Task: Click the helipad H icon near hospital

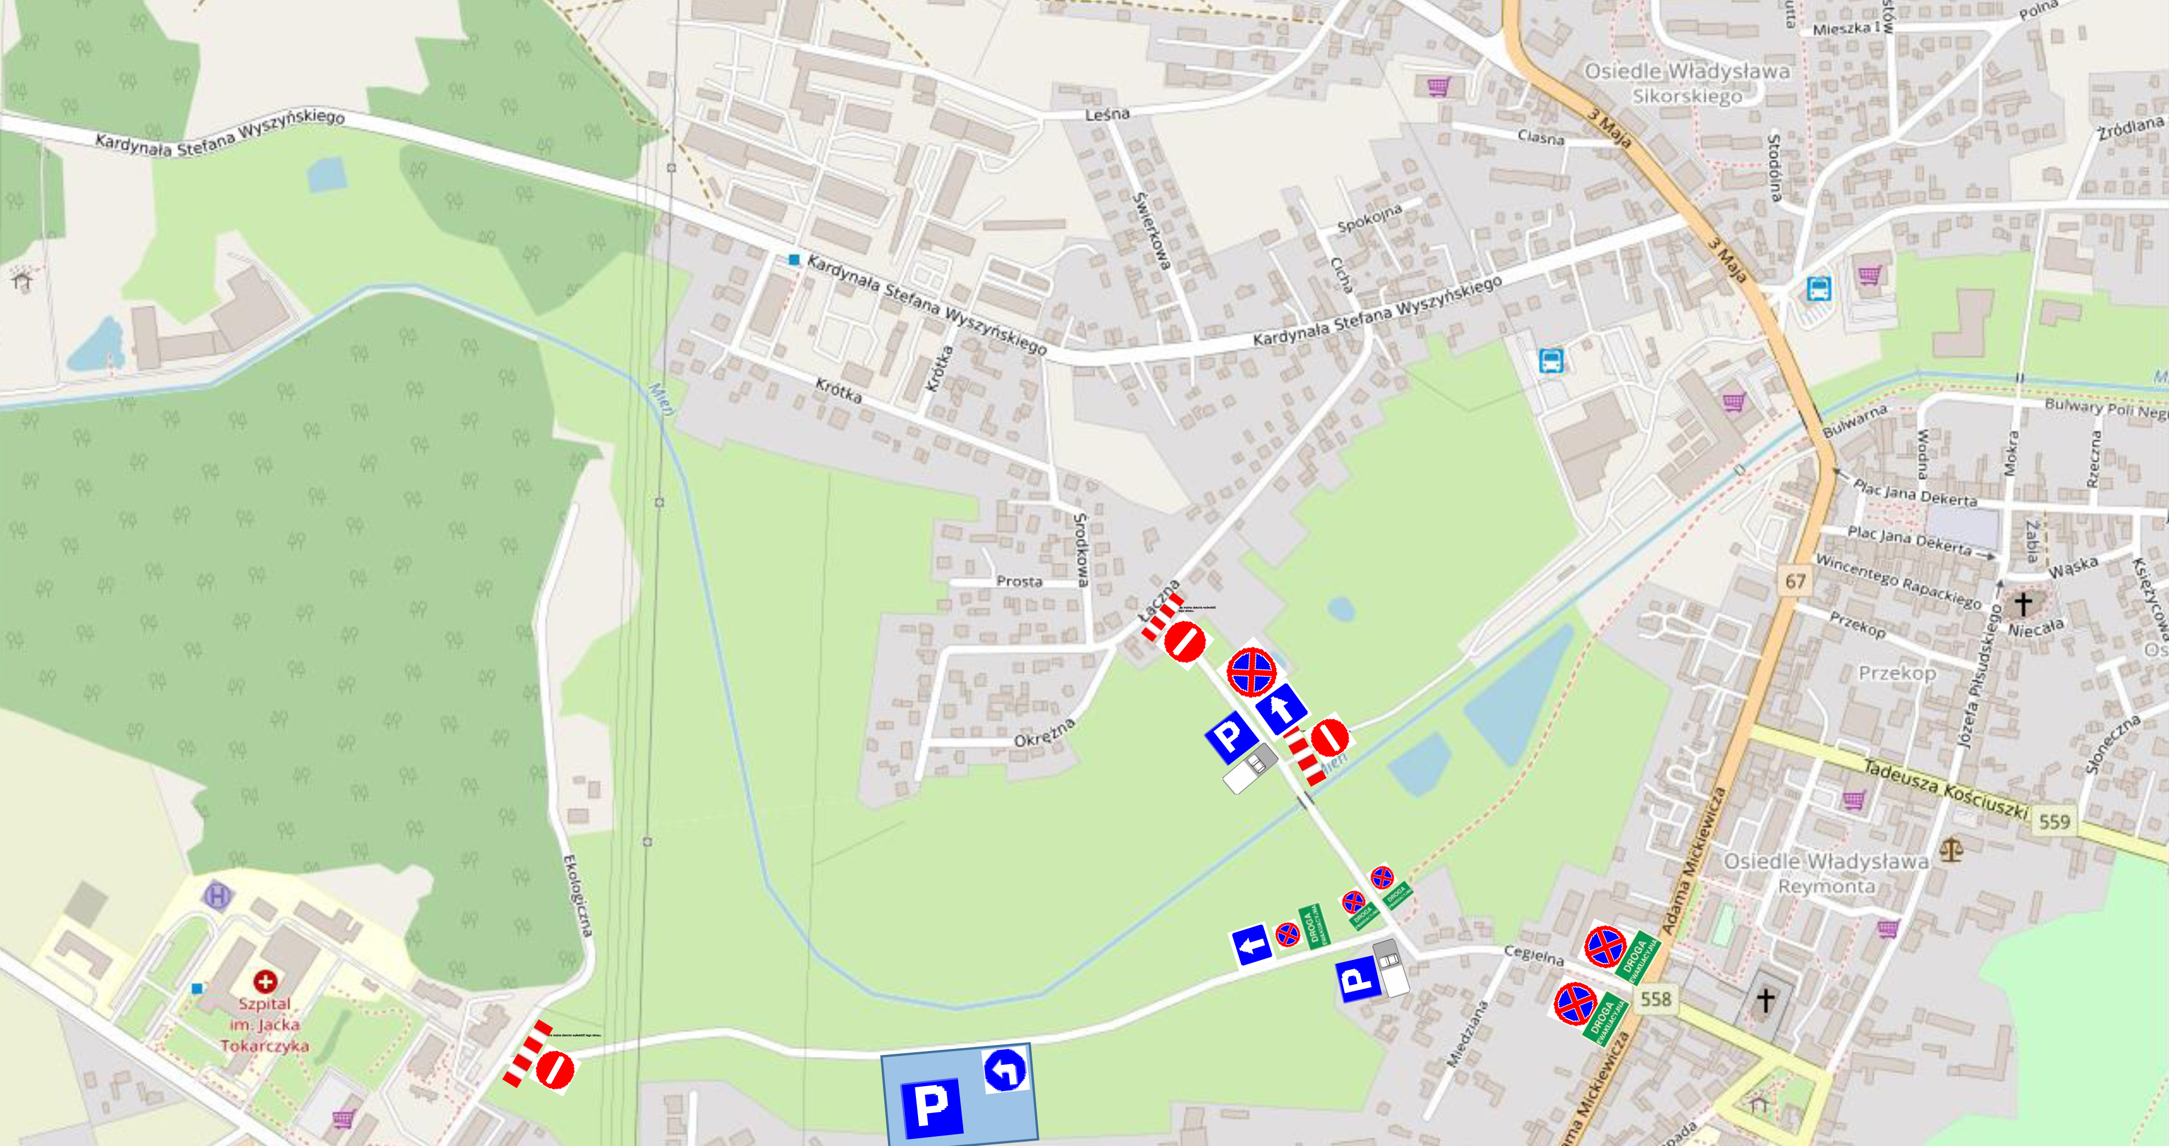Action: 217,895
